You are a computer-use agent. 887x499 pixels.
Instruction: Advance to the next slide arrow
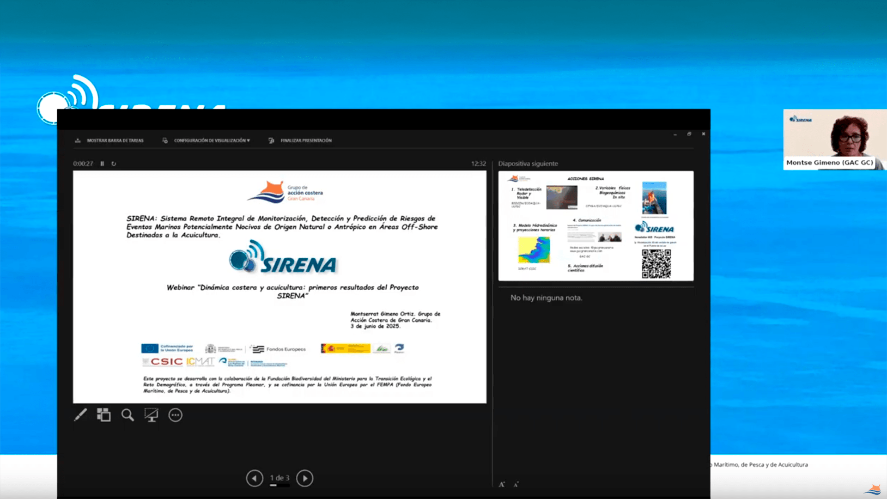(x=304, y=478)
